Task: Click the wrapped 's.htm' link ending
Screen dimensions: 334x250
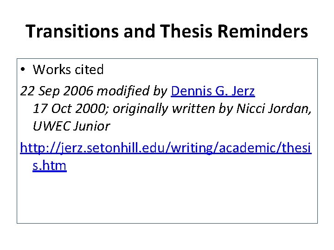Action: pyautogui.click(x=50, y=165)
